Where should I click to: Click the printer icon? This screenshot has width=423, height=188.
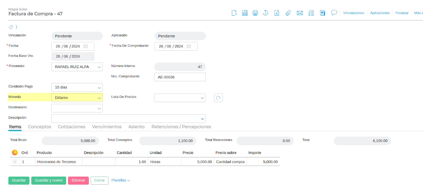click(255, 13)
